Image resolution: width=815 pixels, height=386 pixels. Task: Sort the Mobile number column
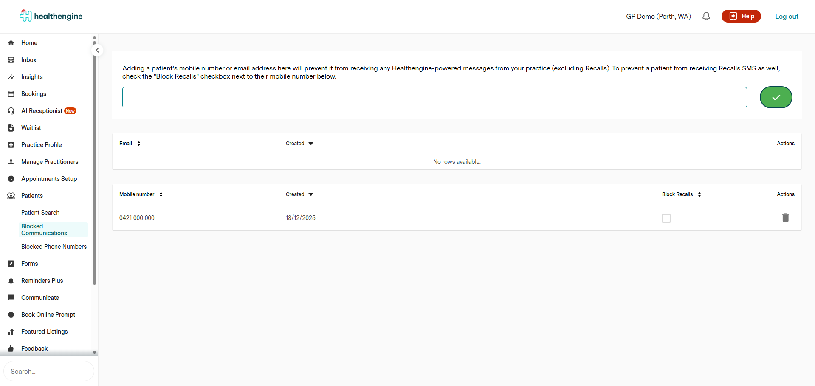[141, 194]
